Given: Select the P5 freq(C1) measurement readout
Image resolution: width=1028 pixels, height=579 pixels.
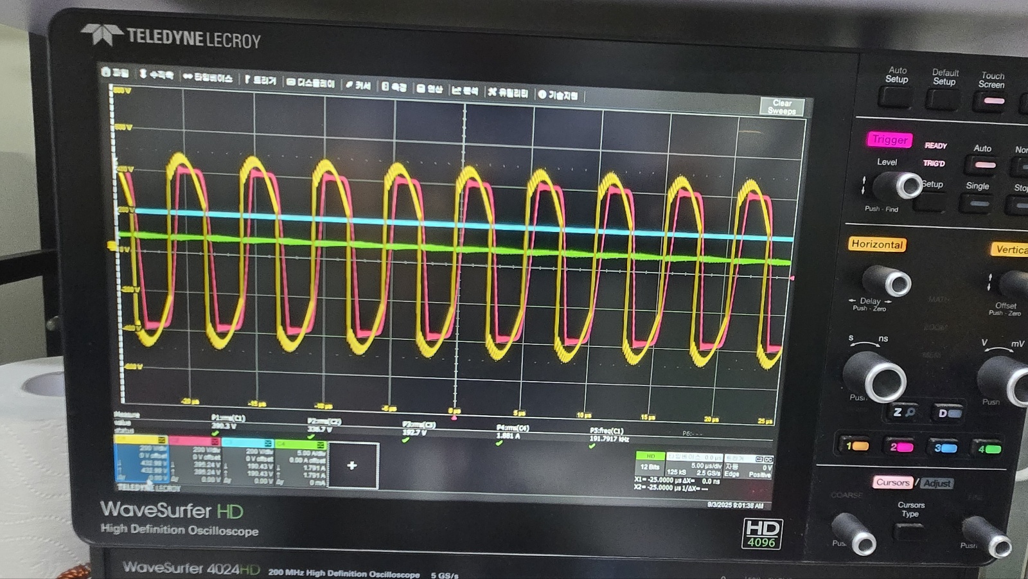Looking at the screenshot, I should tap(608, 435).
